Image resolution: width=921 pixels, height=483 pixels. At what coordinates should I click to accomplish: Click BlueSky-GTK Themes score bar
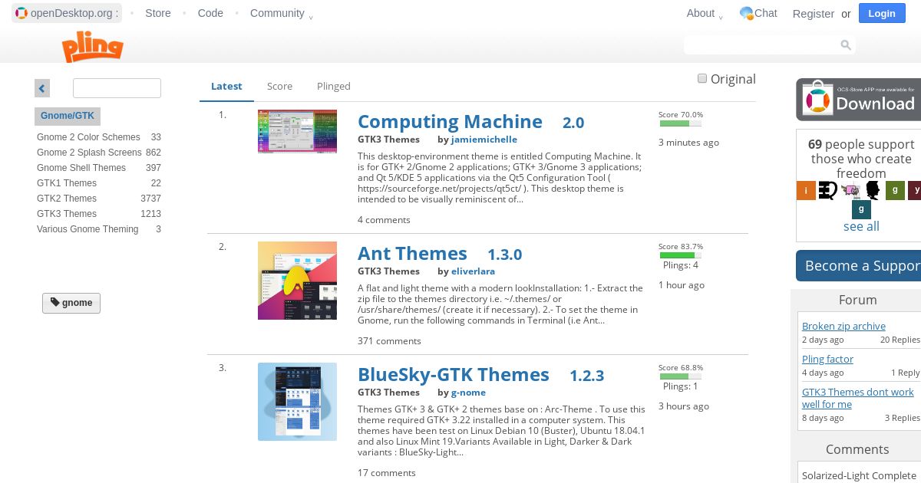pyautogui.click(x=680, y=376)
